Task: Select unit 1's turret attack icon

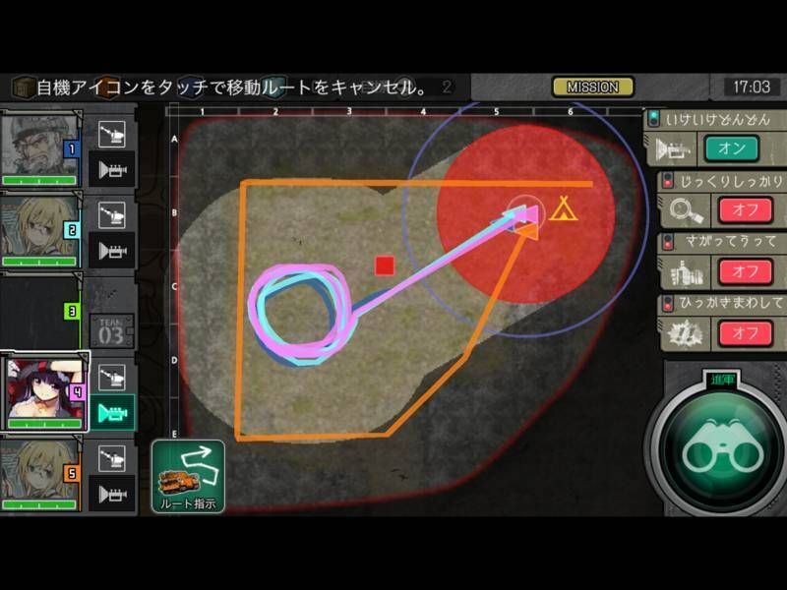Action: point(111,134)
